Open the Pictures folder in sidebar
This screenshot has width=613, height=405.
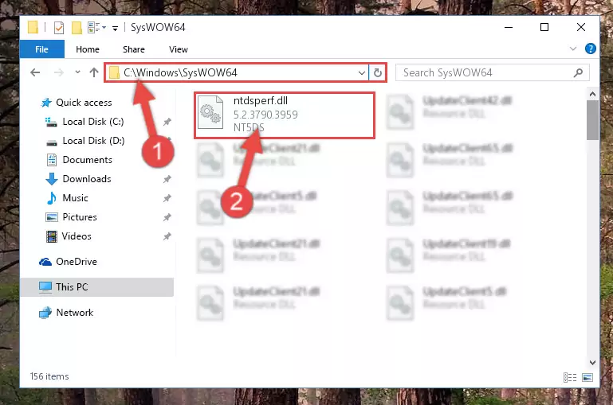tap(80, 217)
